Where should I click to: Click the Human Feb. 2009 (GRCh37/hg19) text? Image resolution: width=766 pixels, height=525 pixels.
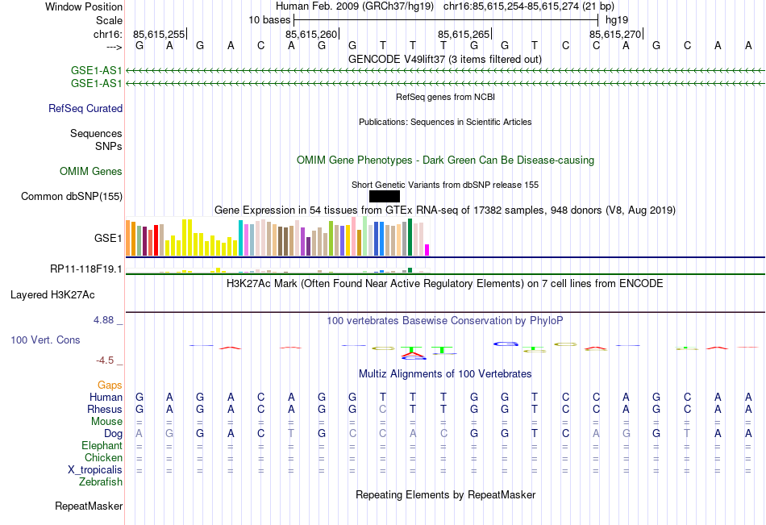pos(355,6)
